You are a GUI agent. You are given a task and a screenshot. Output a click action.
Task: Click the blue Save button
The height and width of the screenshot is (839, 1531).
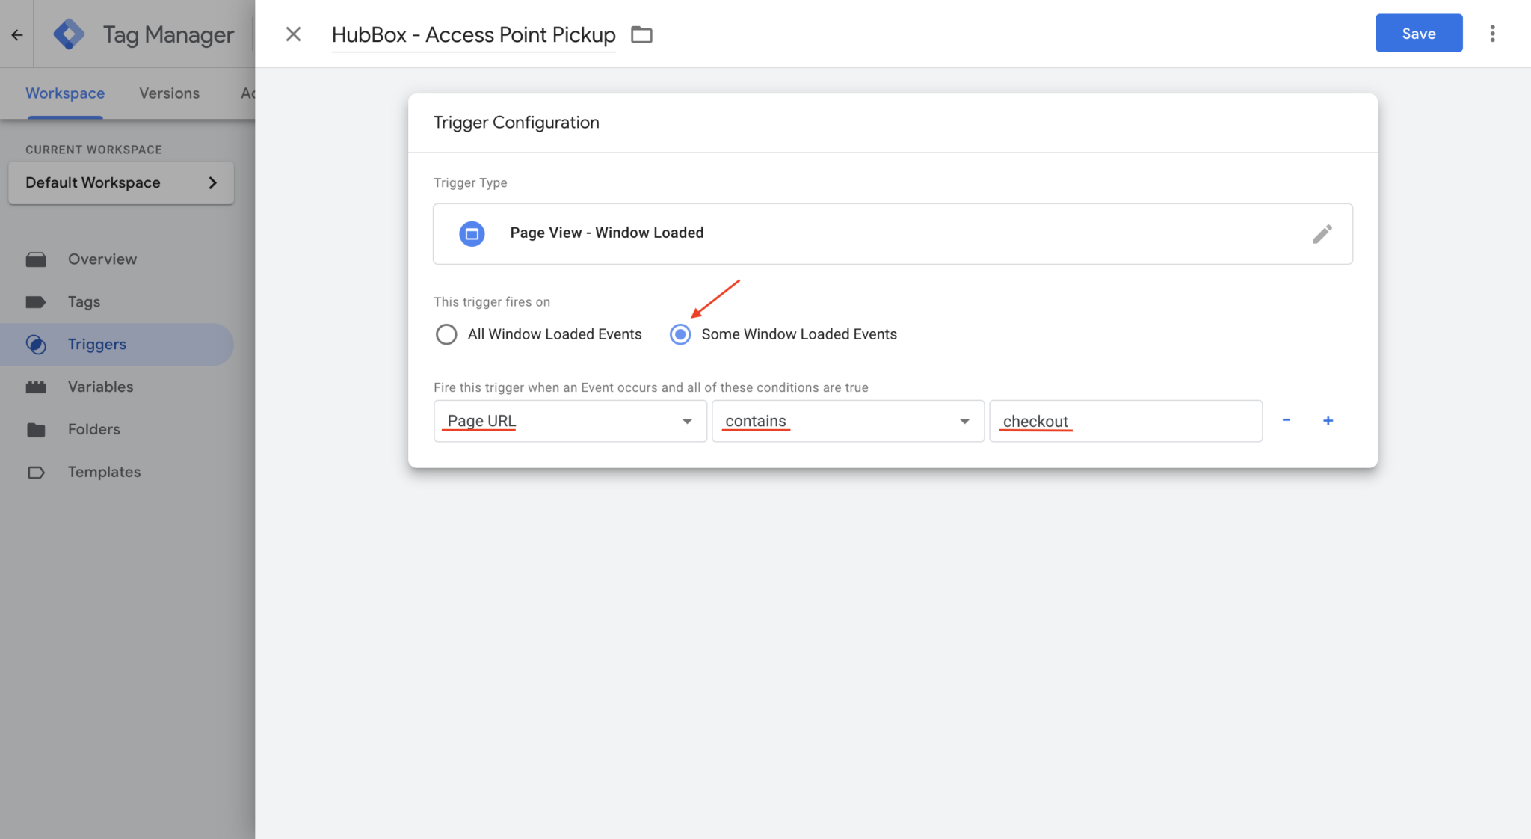(1419, 33)
